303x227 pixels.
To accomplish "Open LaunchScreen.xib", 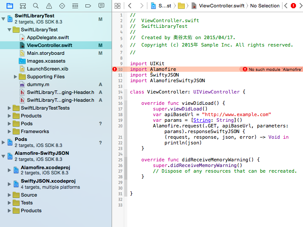I will point(48,69).
